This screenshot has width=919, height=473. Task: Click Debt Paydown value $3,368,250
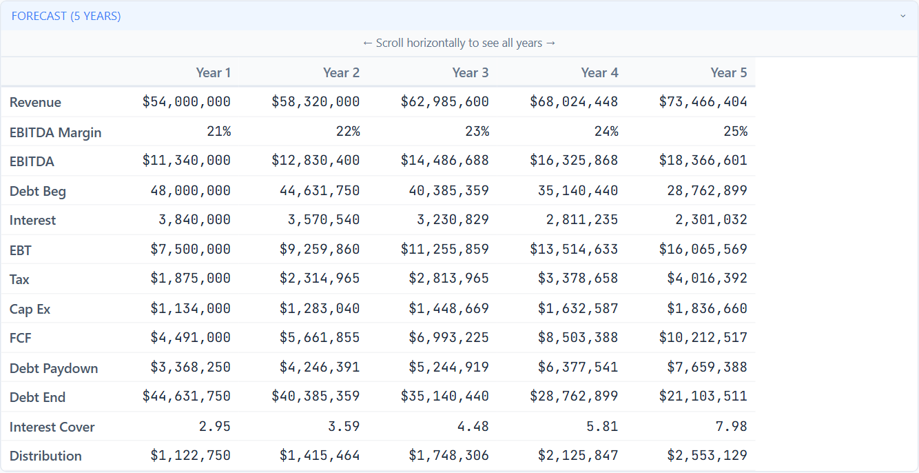(x=191, y=367)
